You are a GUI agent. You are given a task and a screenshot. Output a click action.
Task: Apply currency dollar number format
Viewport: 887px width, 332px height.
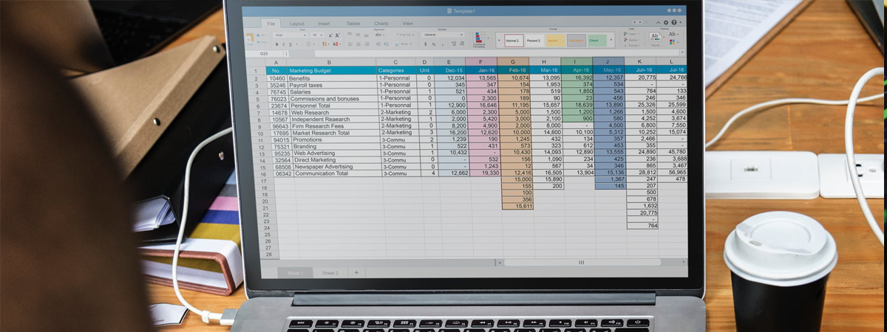click(426, 44)
